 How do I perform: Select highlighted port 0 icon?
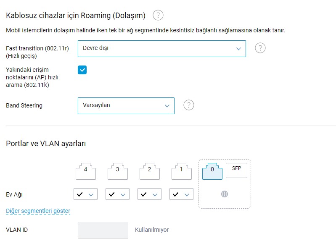click(x=212, y=171)
